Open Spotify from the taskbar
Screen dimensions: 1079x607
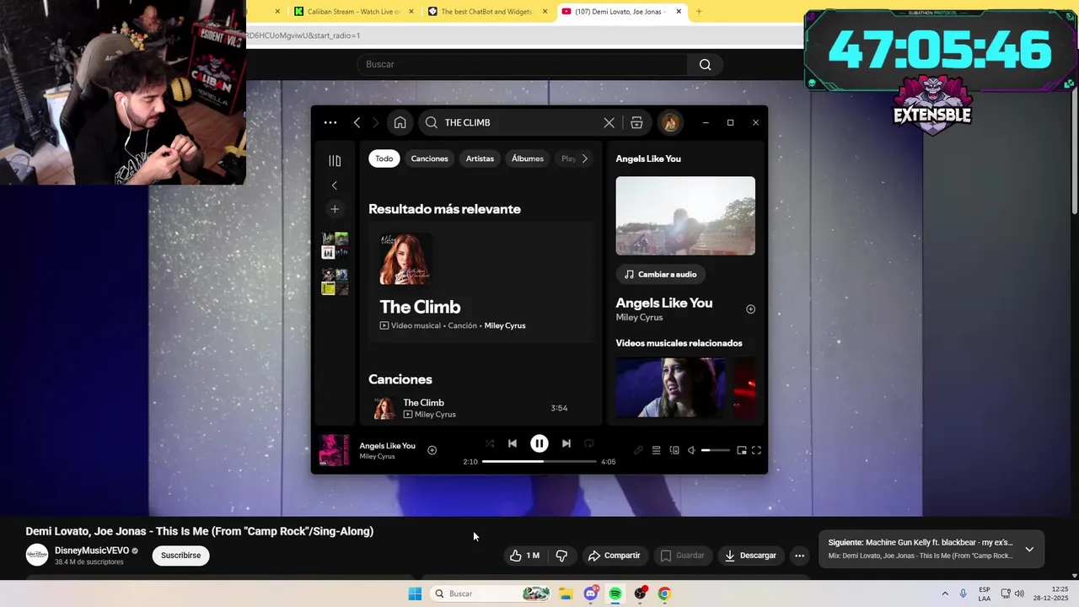[x=615, y=594]
